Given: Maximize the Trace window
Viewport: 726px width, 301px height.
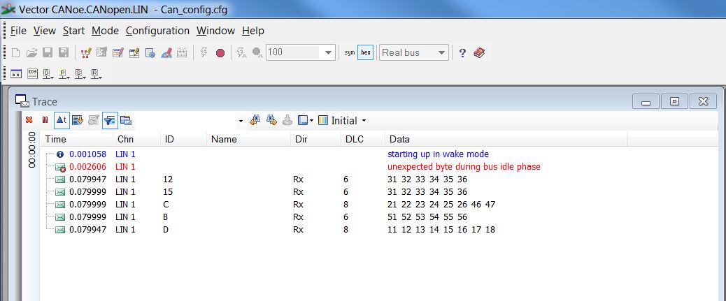Looking at the screenshot, I should coord(675,101).
